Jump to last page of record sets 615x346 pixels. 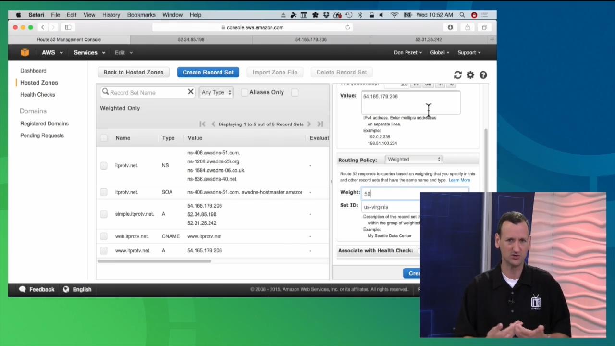coord(320,124)
